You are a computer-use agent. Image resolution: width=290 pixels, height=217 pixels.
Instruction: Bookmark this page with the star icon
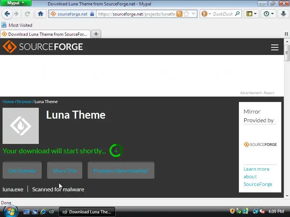pyautogui.click(x=186, y=14)
